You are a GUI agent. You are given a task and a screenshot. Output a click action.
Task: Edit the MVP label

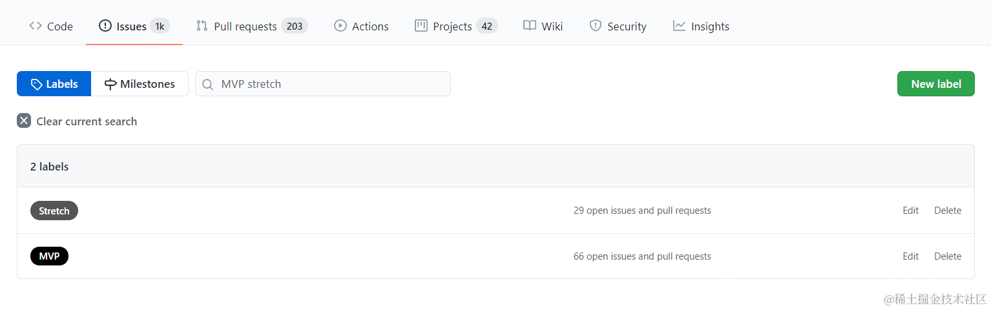[911, 256]
